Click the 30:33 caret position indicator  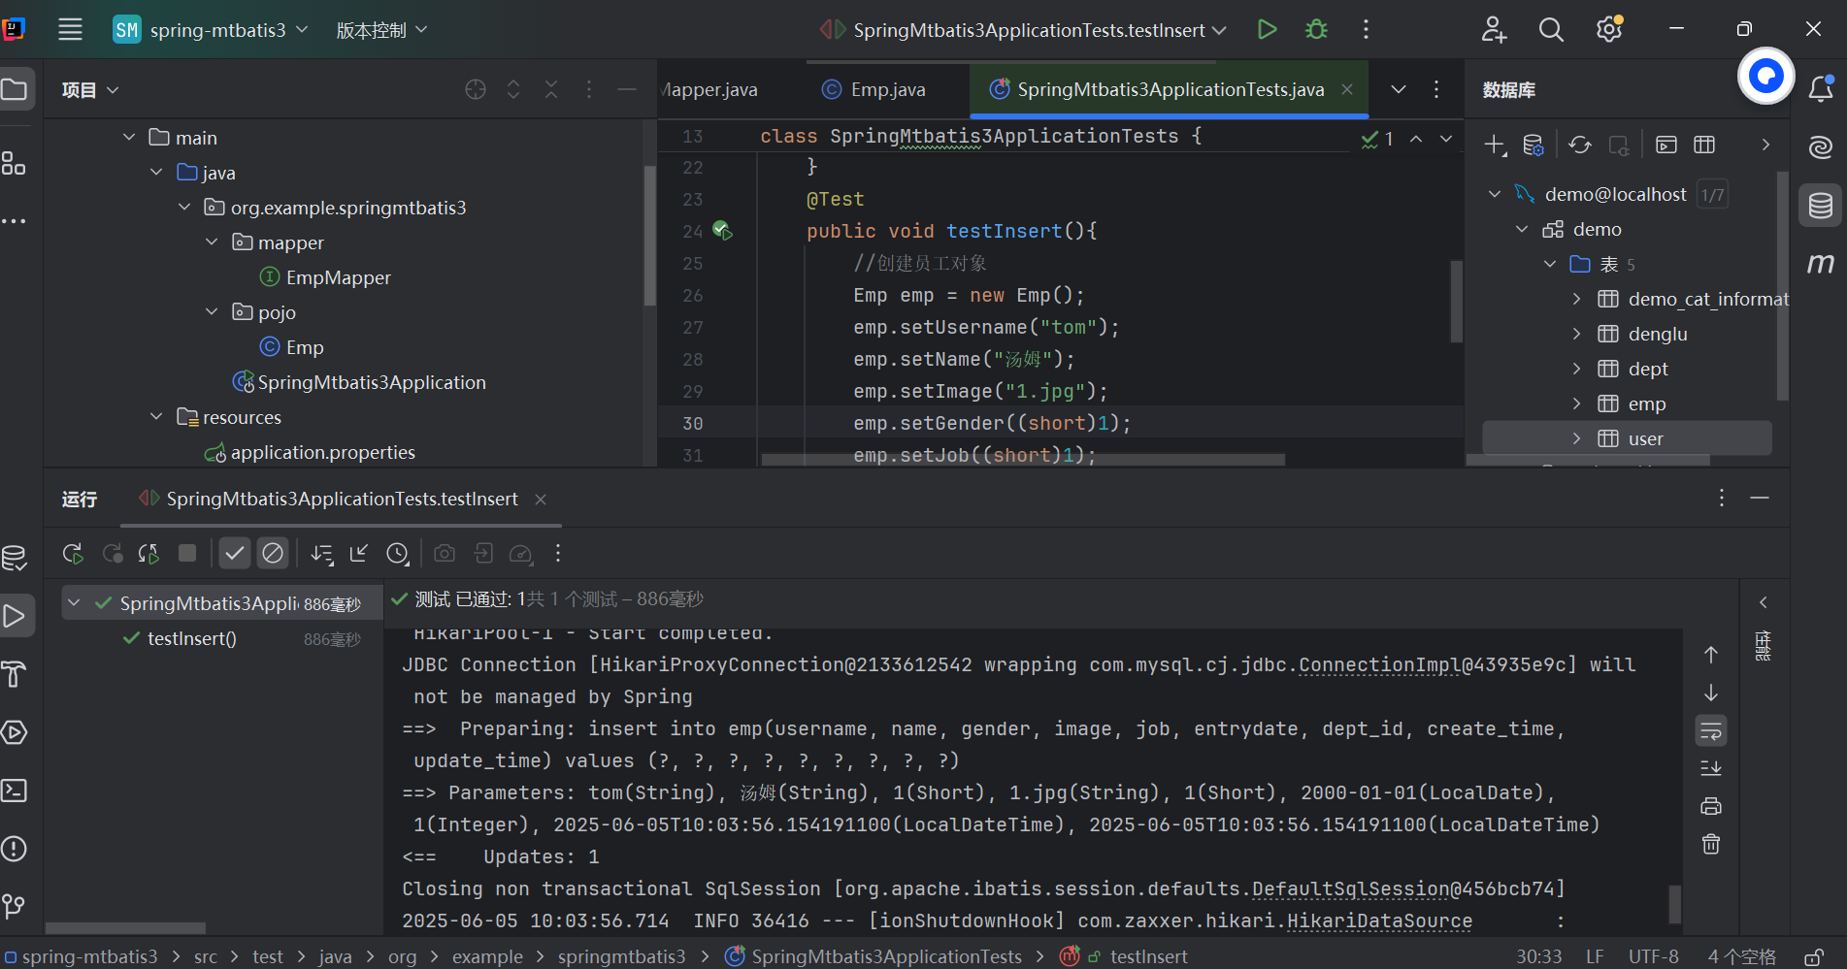click(x=1539, y=956)
